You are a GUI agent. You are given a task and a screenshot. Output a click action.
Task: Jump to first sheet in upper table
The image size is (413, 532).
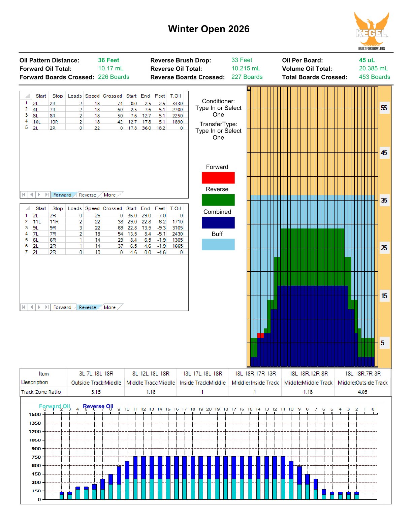point(24,194)
